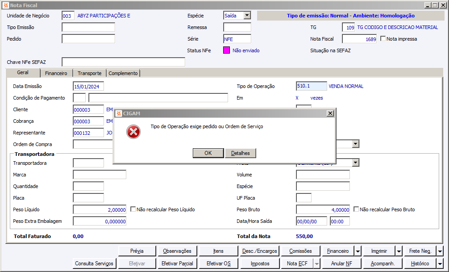Click the Tipo de Operação field 510.1
The width and height of the screenshot is (449, 272).
pyautogui.click(x=311, y=86)
